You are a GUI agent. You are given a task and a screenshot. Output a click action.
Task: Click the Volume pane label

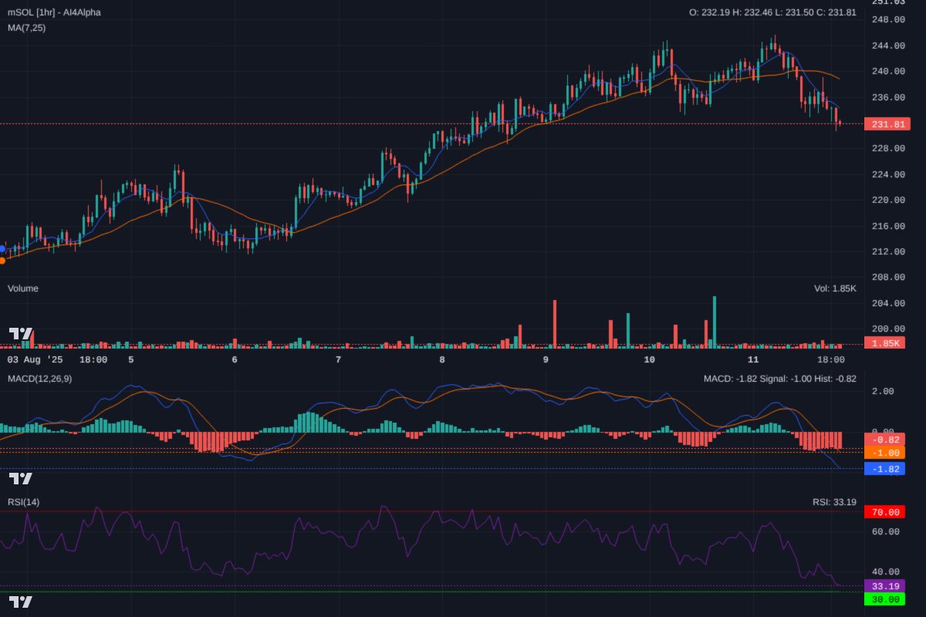point(23,288)
